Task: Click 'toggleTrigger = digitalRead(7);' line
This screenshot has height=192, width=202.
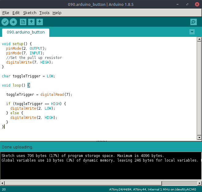Action: pyautogui.click(x=39, y=95)
